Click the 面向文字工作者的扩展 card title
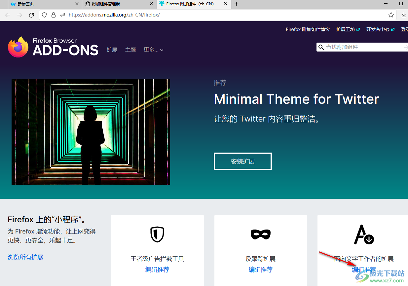 pos(364,259)
